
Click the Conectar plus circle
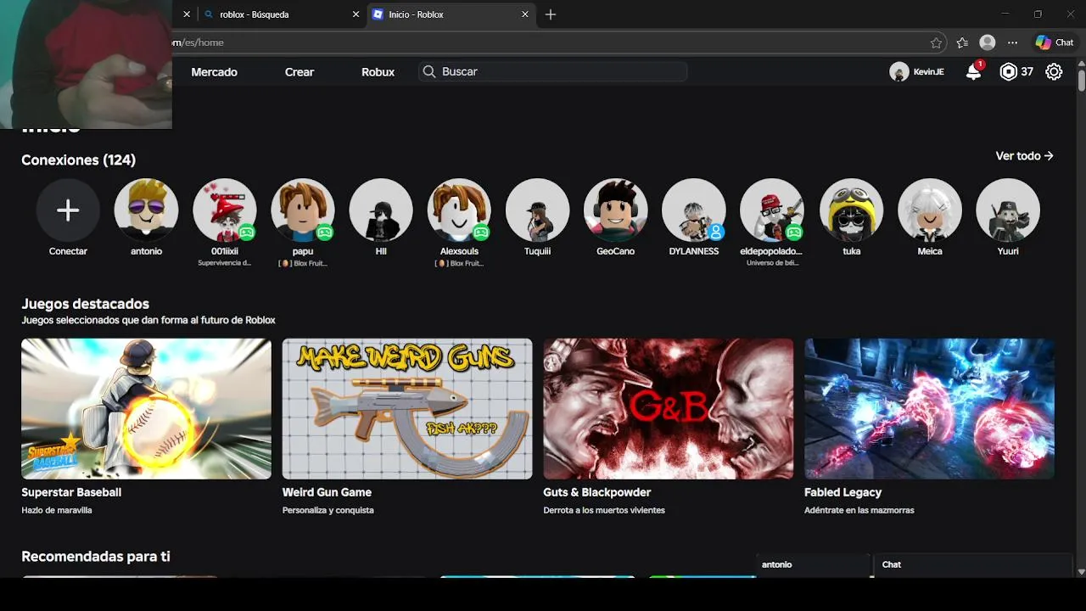coord(68,210)
